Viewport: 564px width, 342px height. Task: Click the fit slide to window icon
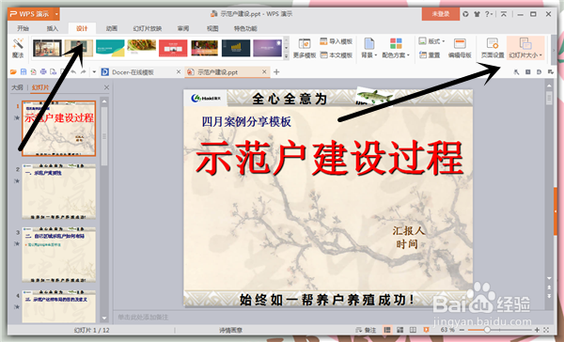[x=546, y=330]
